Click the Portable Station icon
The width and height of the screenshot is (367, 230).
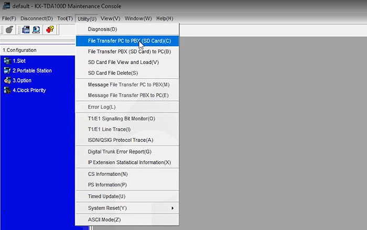[x=7, y=70]
